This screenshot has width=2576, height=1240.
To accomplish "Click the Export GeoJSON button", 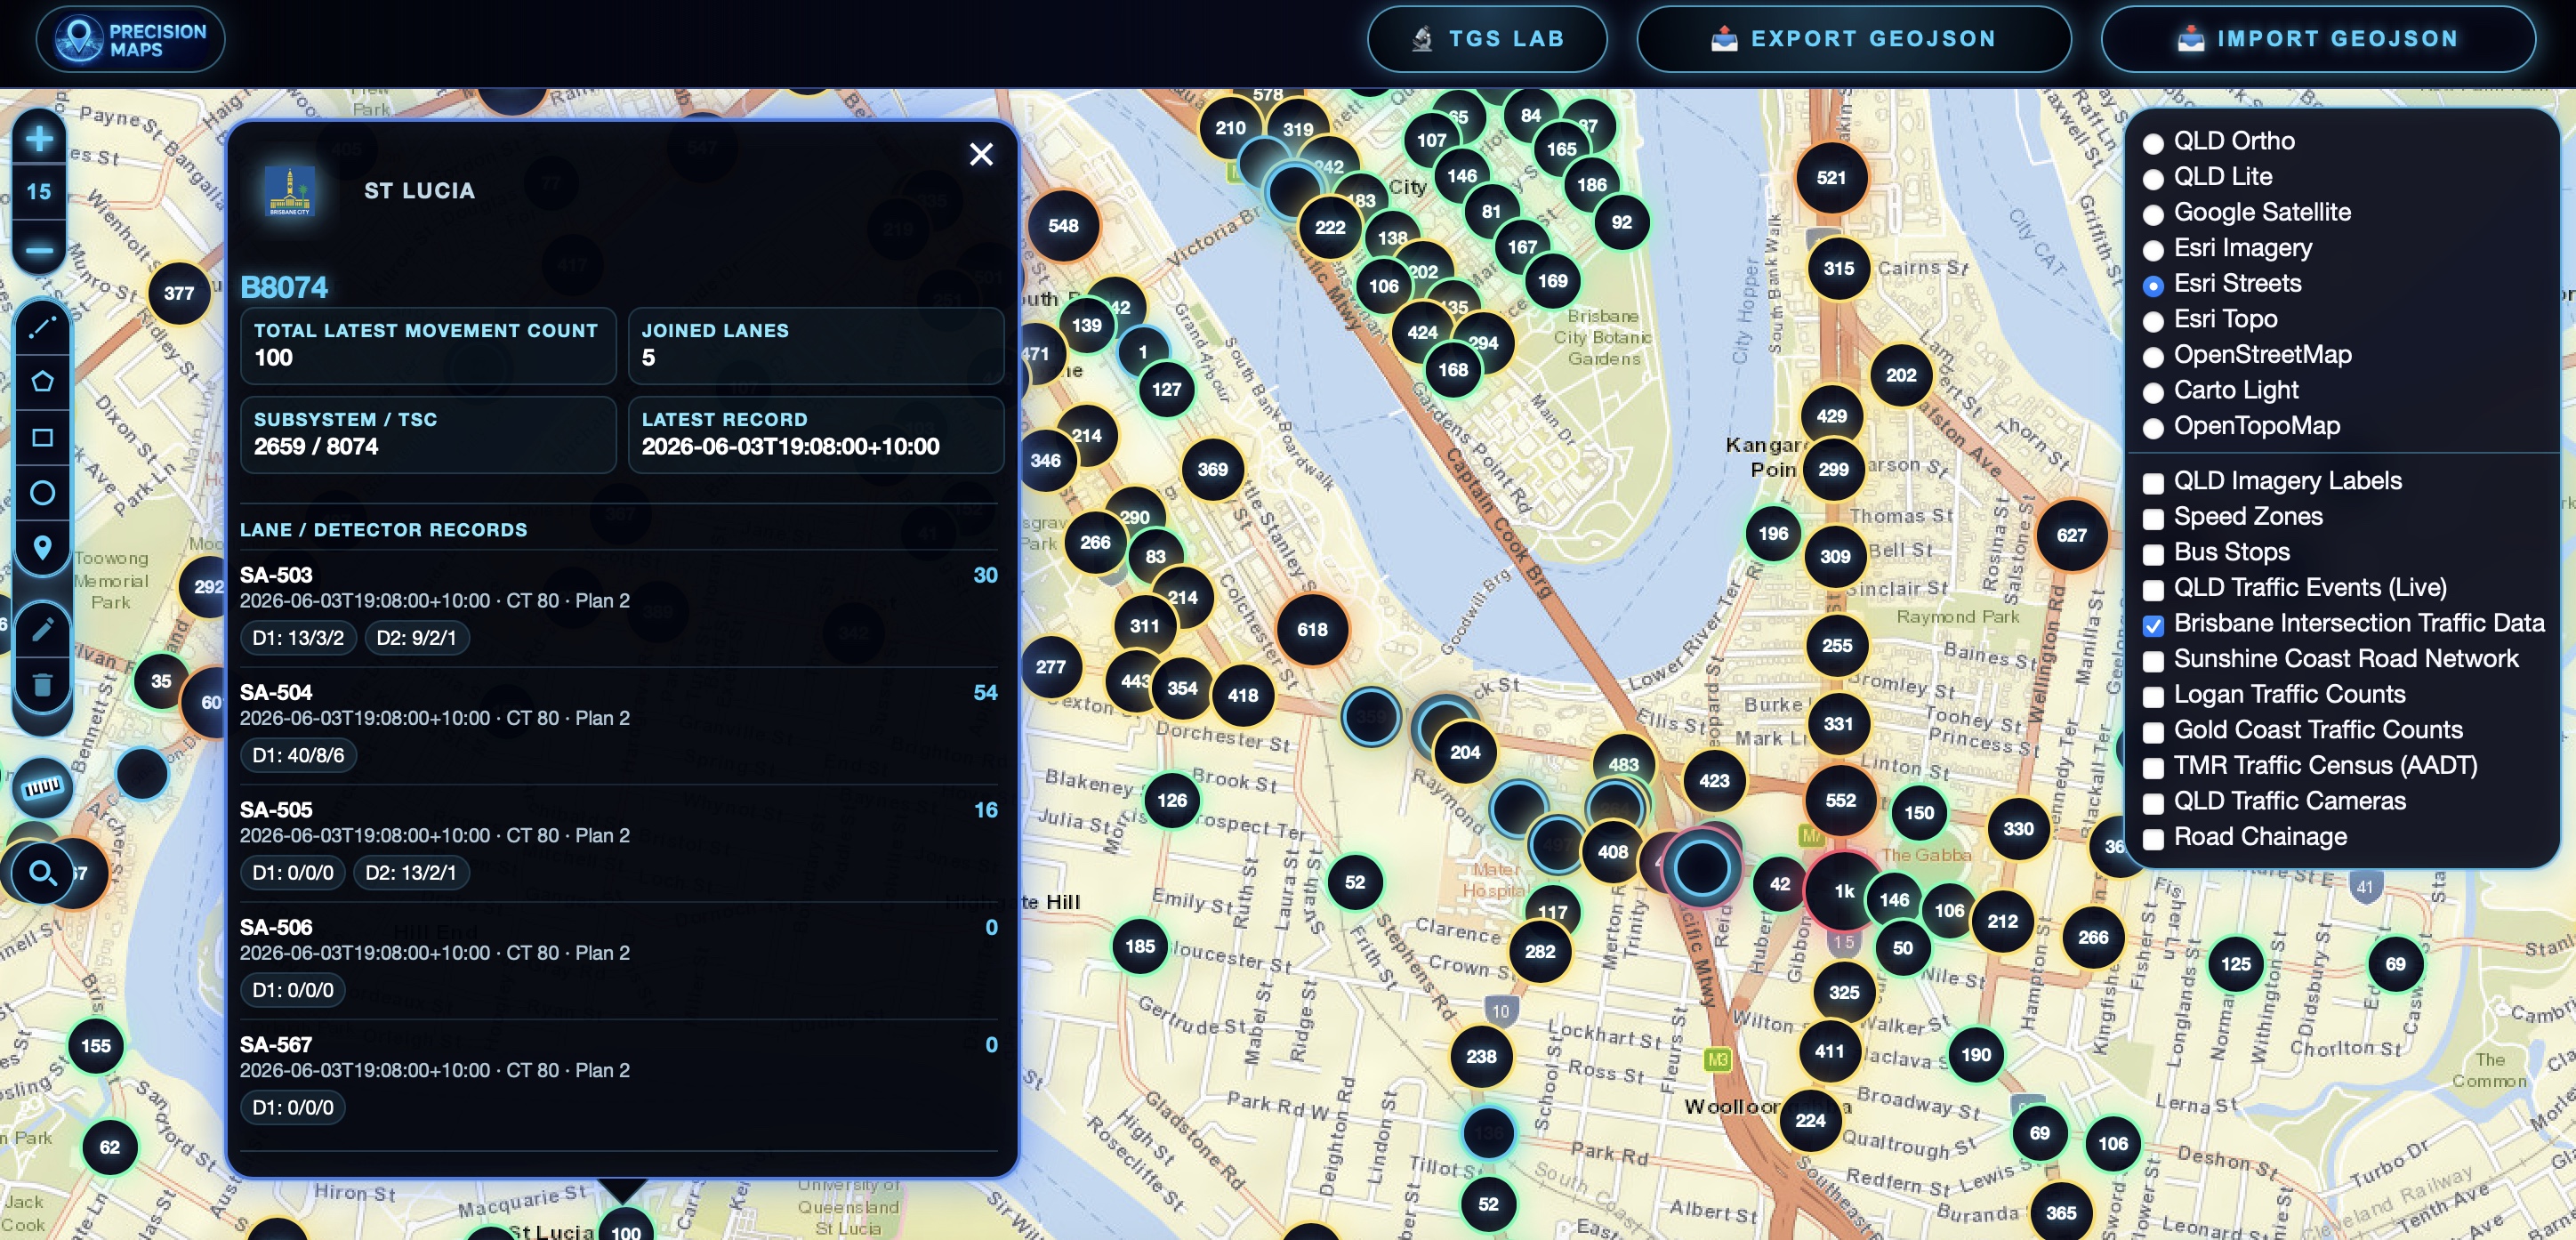I will [1853, 39].
